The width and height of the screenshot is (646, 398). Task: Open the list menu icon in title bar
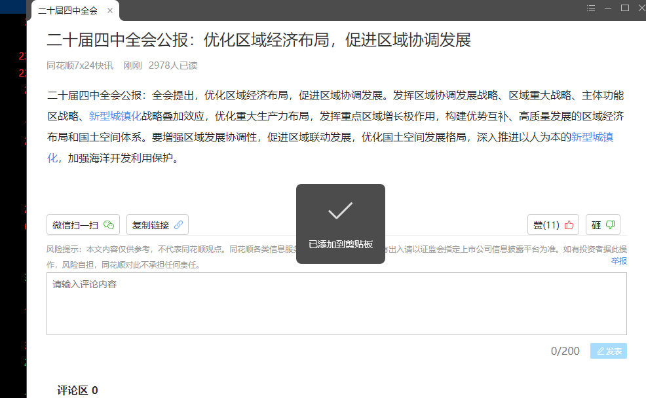click(x=591, y=9)
